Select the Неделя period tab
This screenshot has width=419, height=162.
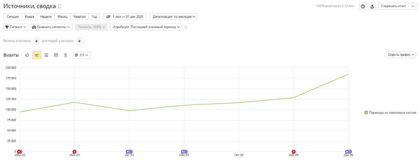[46, 17]
